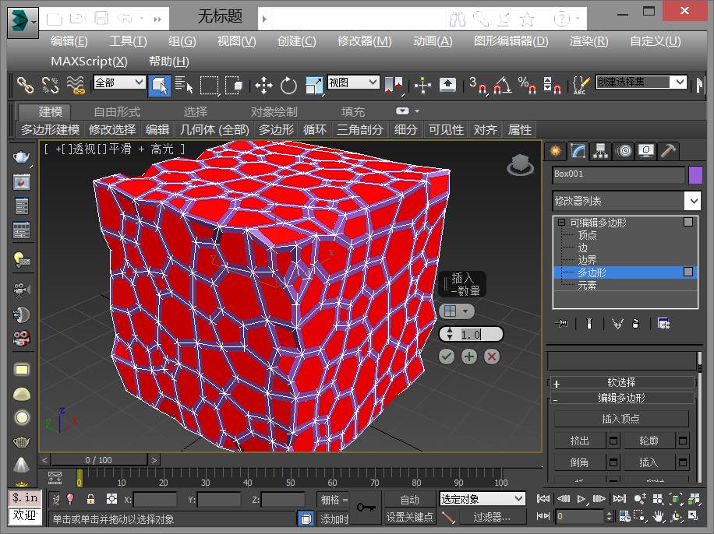
Task: Open the Utilities hammer panel tab
Action: point(668,150)
